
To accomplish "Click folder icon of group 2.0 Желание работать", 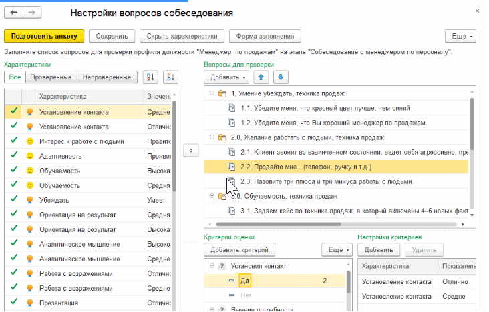I will pyautogui.click(x=222, y=137).
